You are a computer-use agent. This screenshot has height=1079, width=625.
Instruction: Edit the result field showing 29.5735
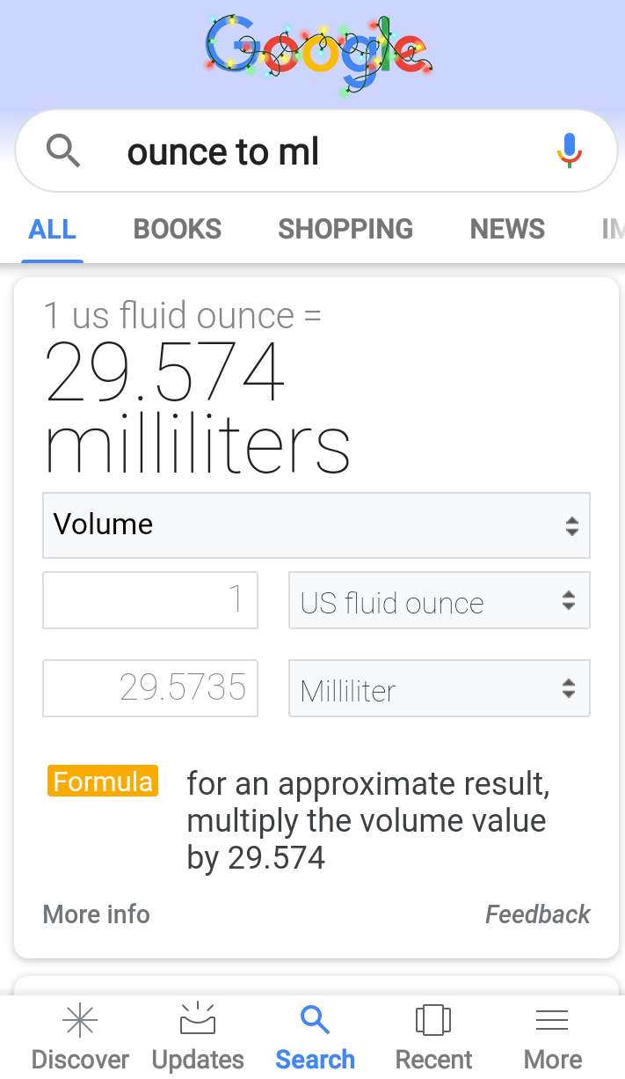coord(150,688)
